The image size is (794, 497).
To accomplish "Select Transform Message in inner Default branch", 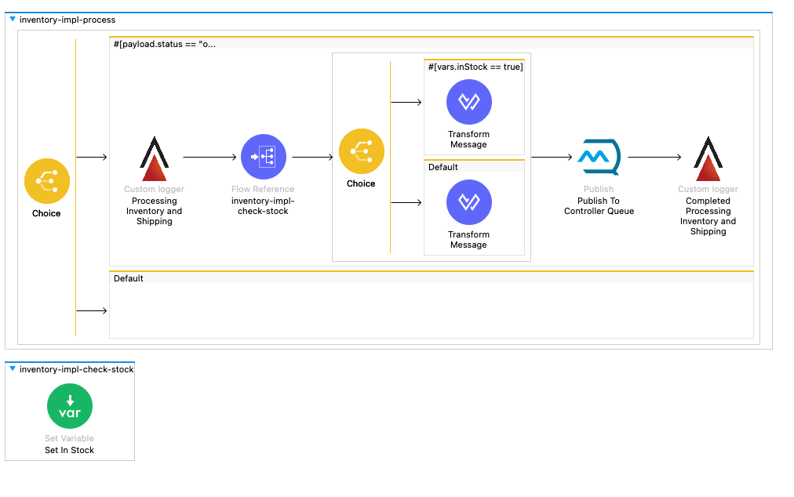I will [x=468, y=202].
